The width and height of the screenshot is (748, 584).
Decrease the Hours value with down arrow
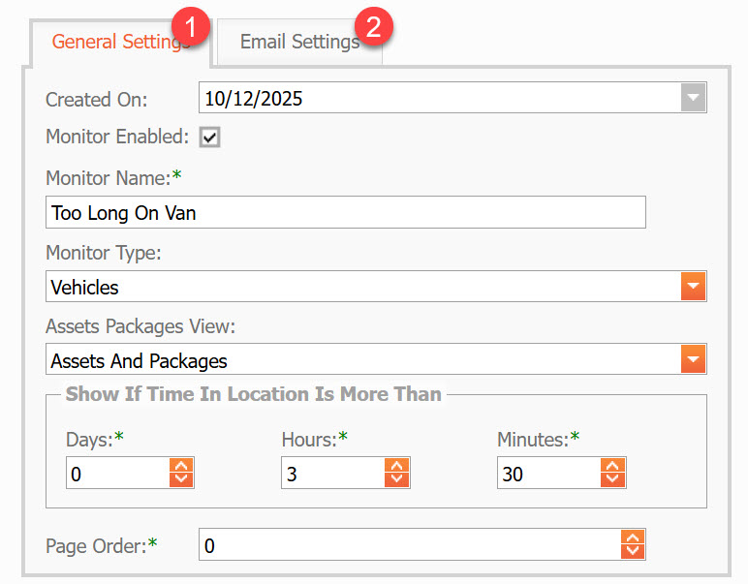(x=397, y=479)
